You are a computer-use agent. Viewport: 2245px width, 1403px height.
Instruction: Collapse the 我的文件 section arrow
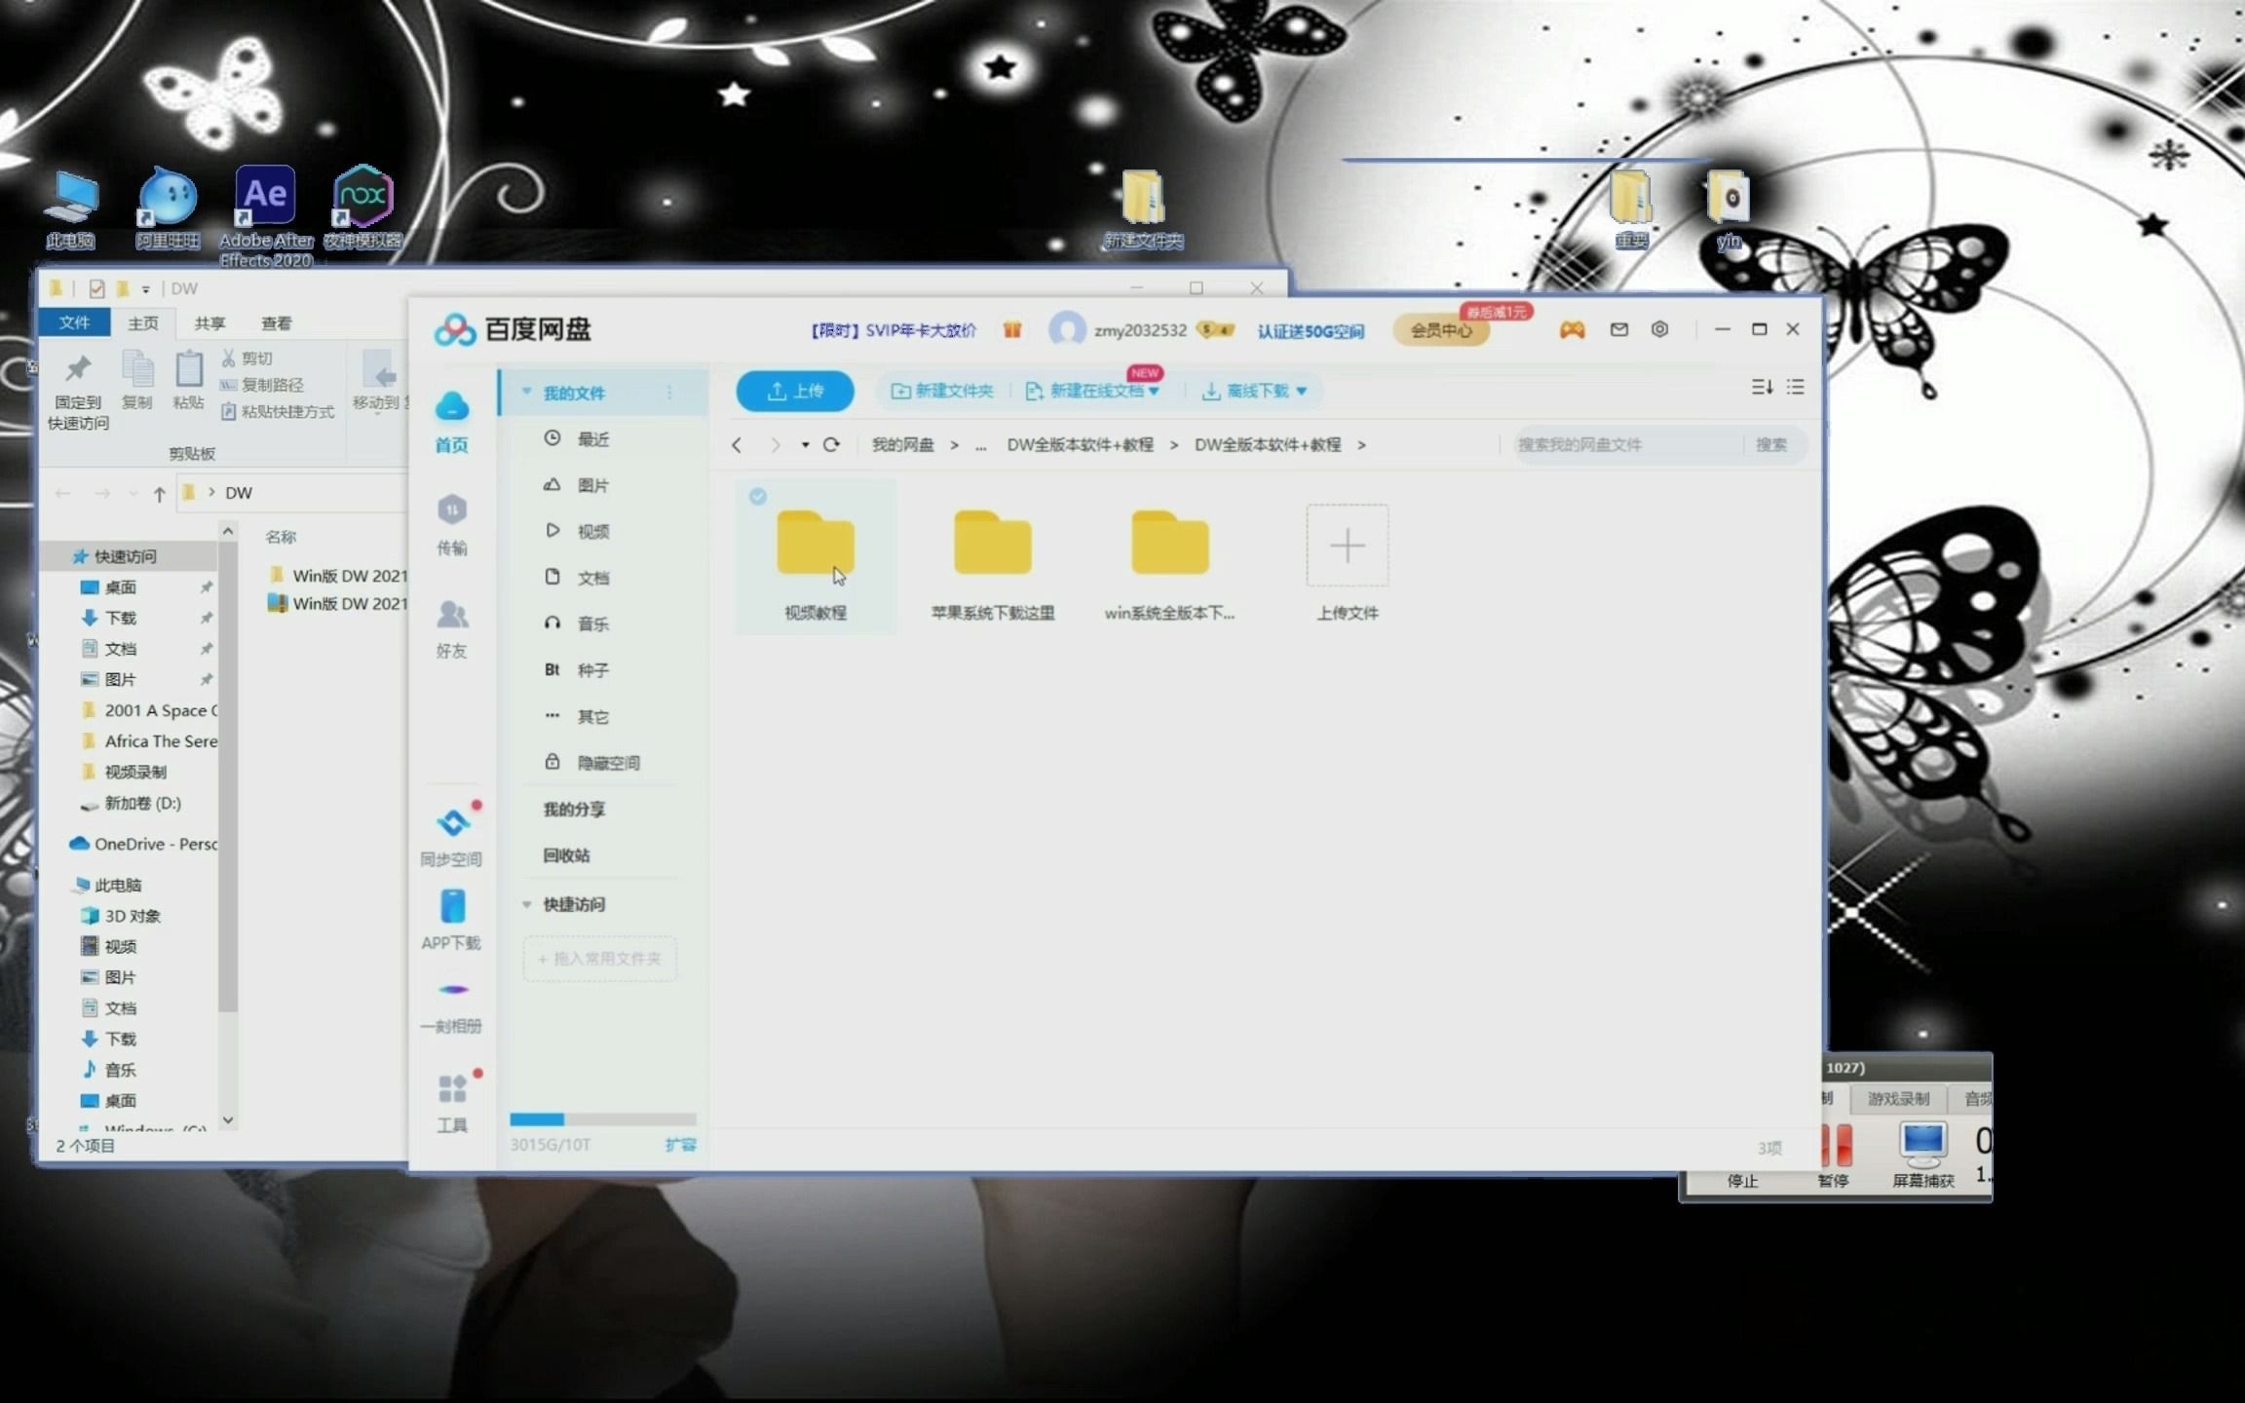(526, 392)
